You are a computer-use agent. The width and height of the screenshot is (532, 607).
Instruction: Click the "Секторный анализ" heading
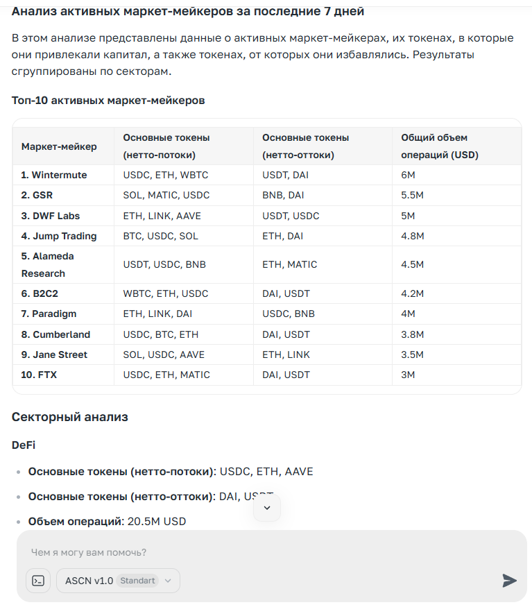pos(70,417)
